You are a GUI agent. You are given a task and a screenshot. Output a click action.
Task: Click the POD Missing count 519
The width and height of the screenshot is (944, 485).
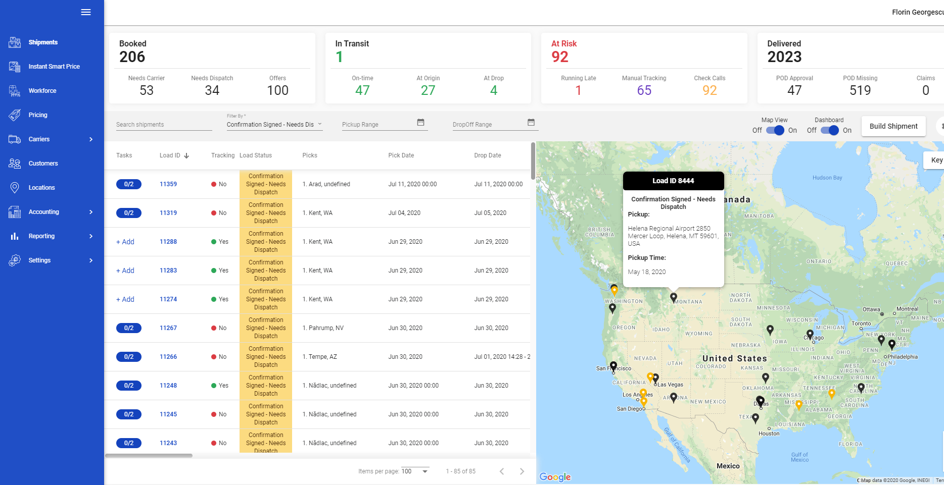(x=860, y=90)
